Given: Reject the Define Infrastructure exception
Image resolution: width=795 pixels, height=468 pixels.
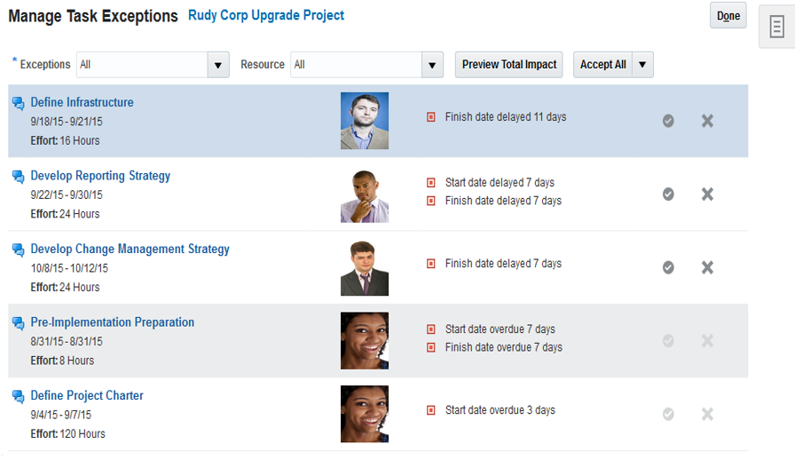Looking at the screenshot, I should pyautogui.click(x=707, y=121).
